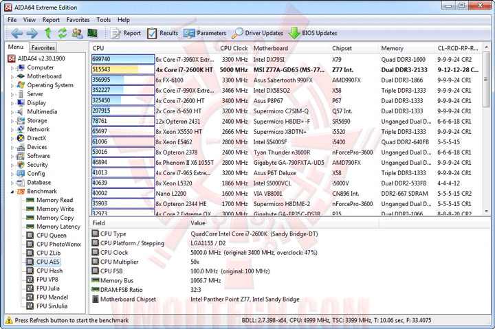Click the Value column header

(283, 223)
